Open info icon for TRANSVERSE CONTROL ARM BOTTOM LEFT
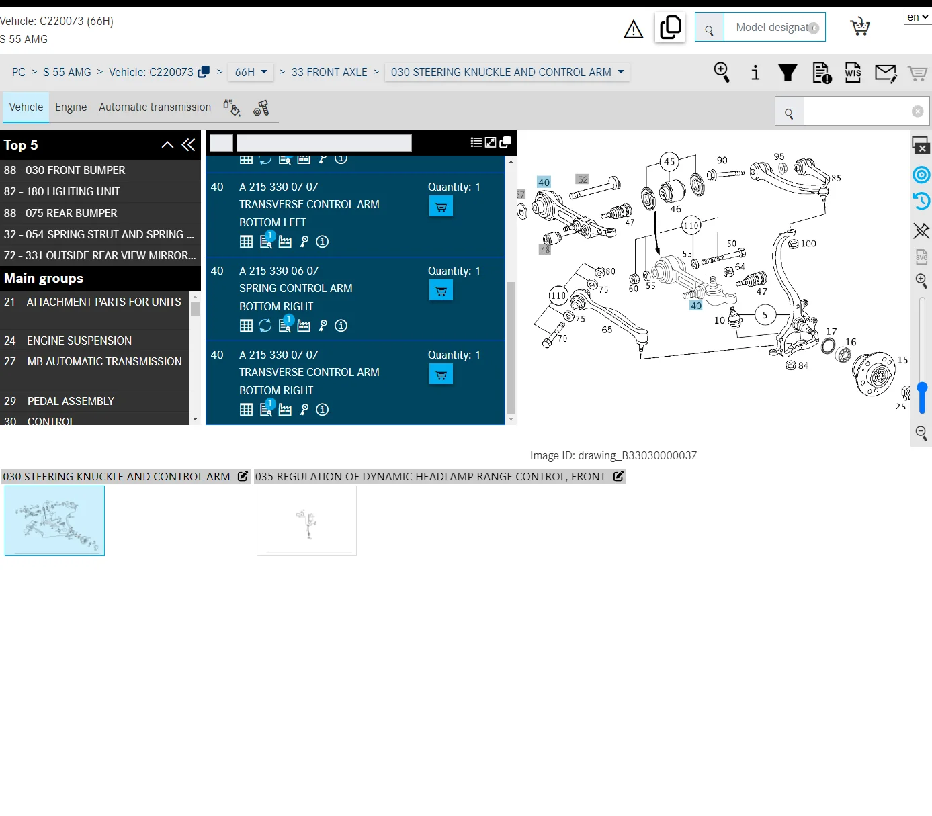 tap(323, 242)
